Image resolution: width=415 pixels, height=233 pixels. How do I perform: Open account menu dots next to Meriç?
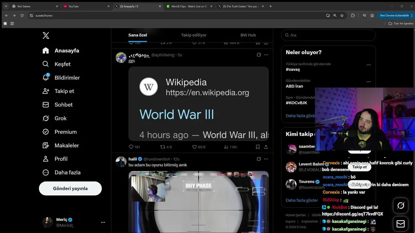pyautogui.click(x=103, y=222)
